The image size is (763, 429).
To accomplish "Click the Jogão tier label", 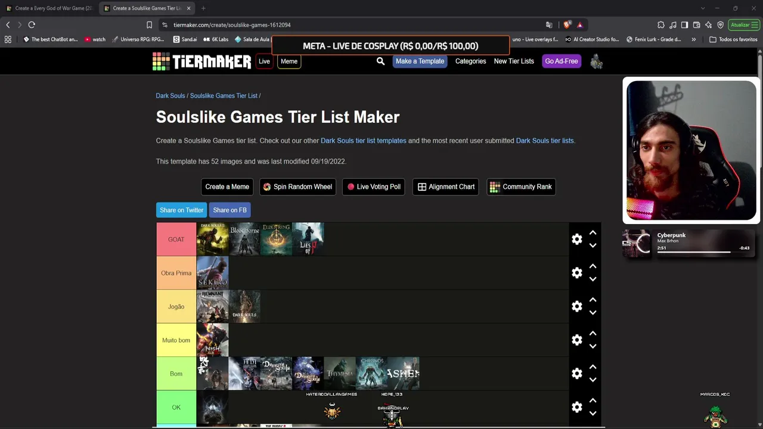I will [176, 306].
